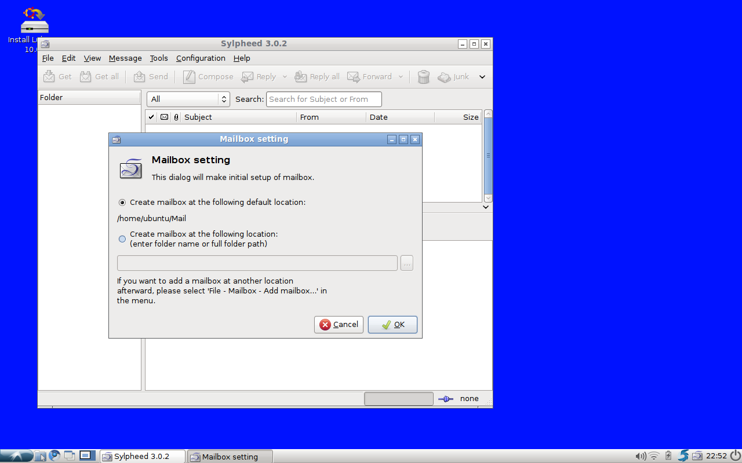Click the iconify all windows taskbar icon
Screen dimensions: 742x463
pos(70,456)
